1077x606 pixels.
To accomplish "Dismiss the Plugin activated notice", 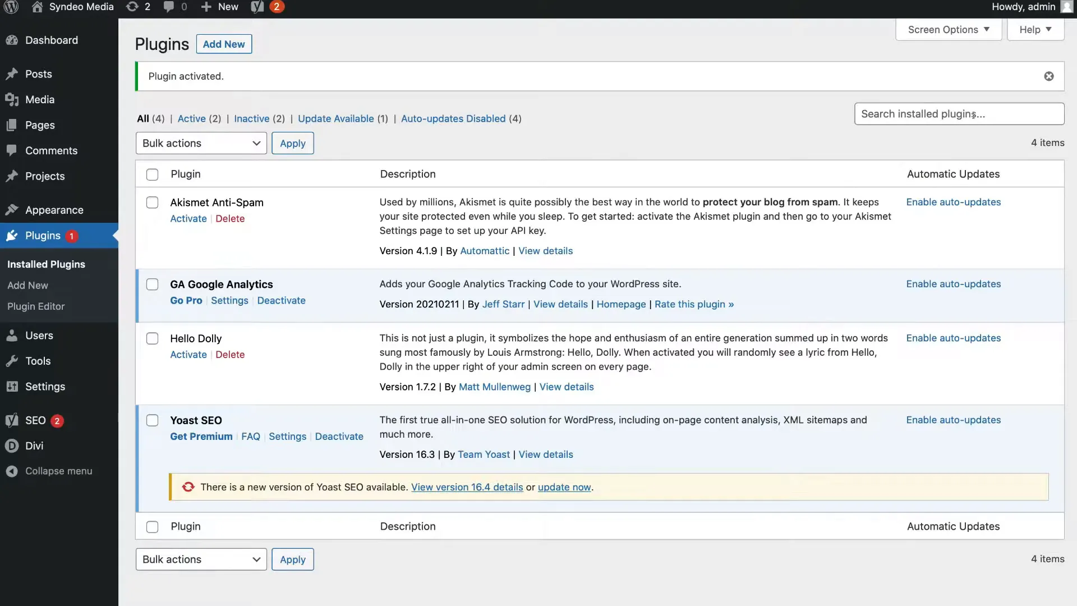I will pyautogui.click(x=1048, y=76).
